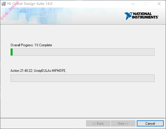Cancel the installation with the Cancel button

click(x=150, y=123)
